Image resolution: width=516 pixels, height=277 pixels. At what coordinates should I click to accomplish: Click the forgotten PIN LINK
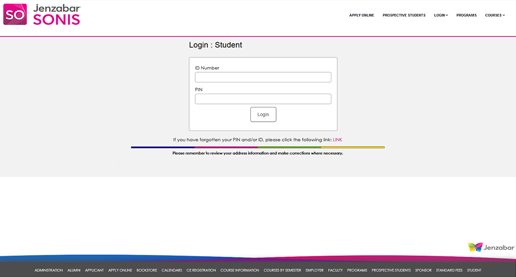(x=337, y=140)
